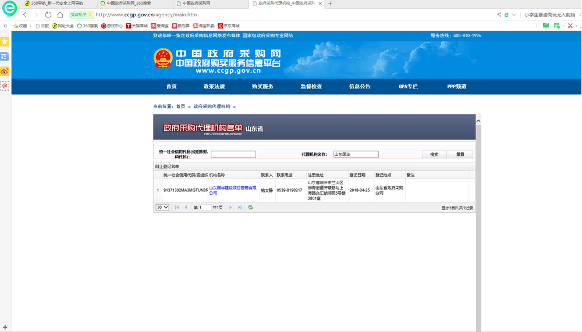
Task: Expand the screenshot tool dropdown arrow
Action: [576, 26]
